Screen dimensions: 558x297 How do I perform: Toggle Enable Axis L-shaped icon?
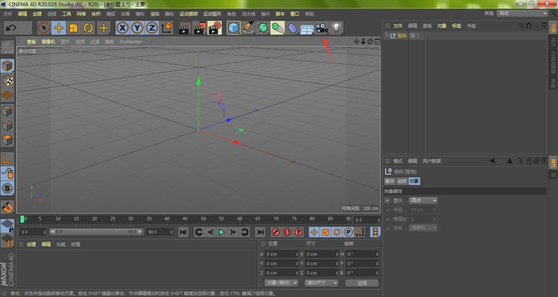pyautogui.click(x=7, y=159)
